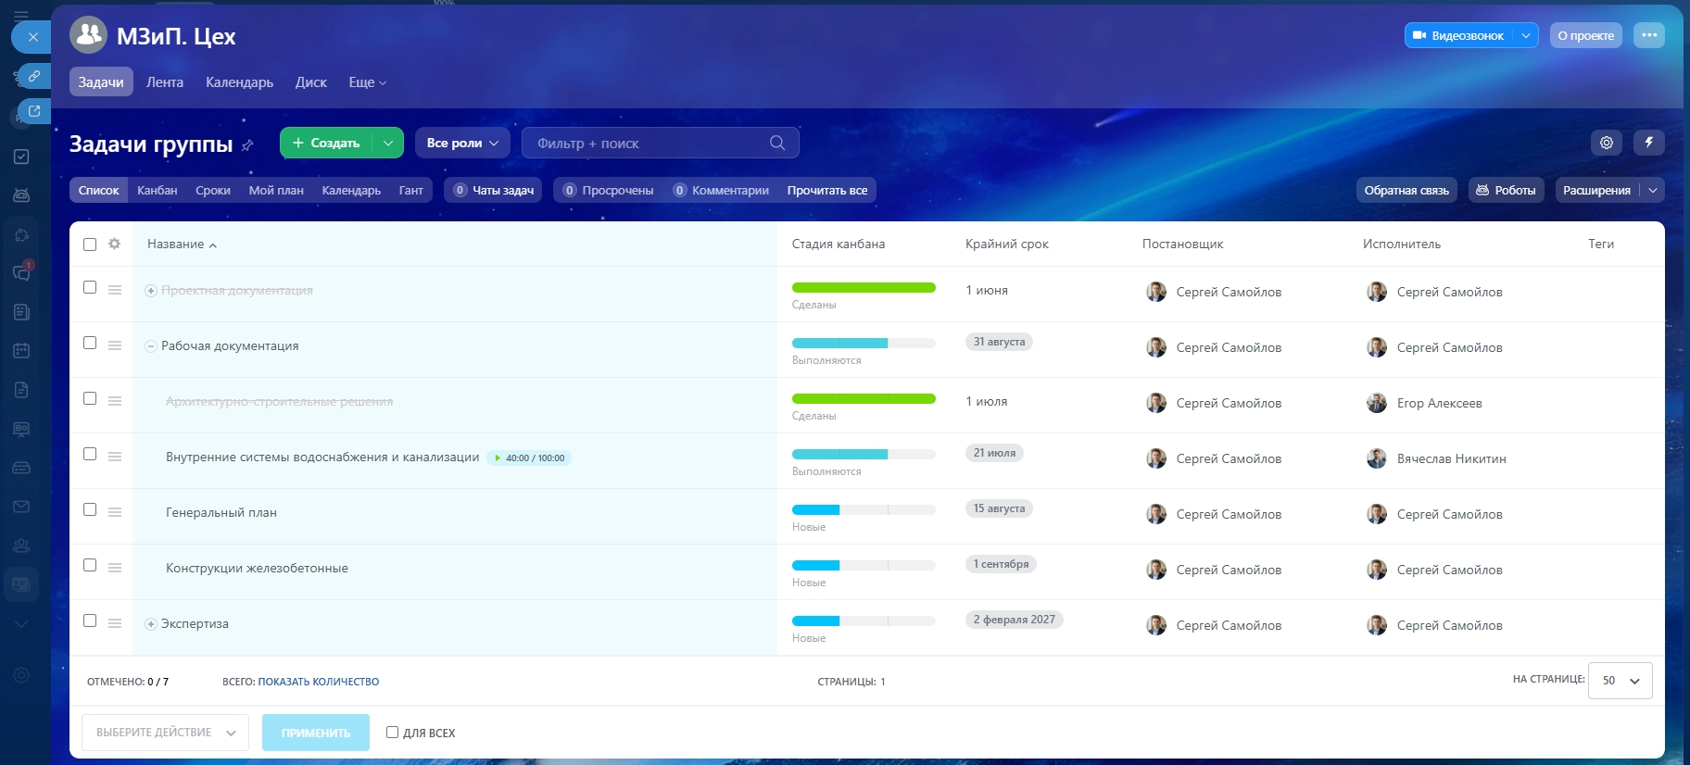Open row menu for Экспертиза
Image resolution: width=1690 pixels, height=765 pixels.
click(115, 623)
